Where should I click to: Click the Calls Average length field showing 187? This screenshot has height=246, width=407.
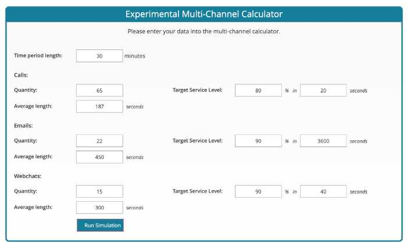[99, 106]
